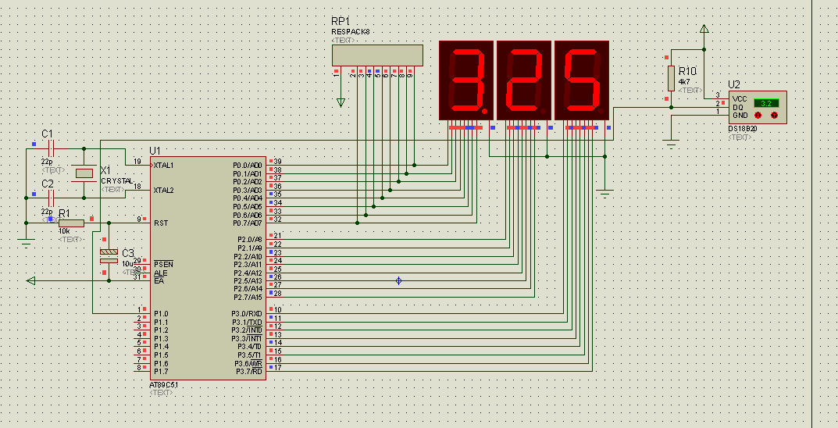Click the VCC pin label on DS18B20
This screenshot has width=838, height=428.
tap(740, 99)
